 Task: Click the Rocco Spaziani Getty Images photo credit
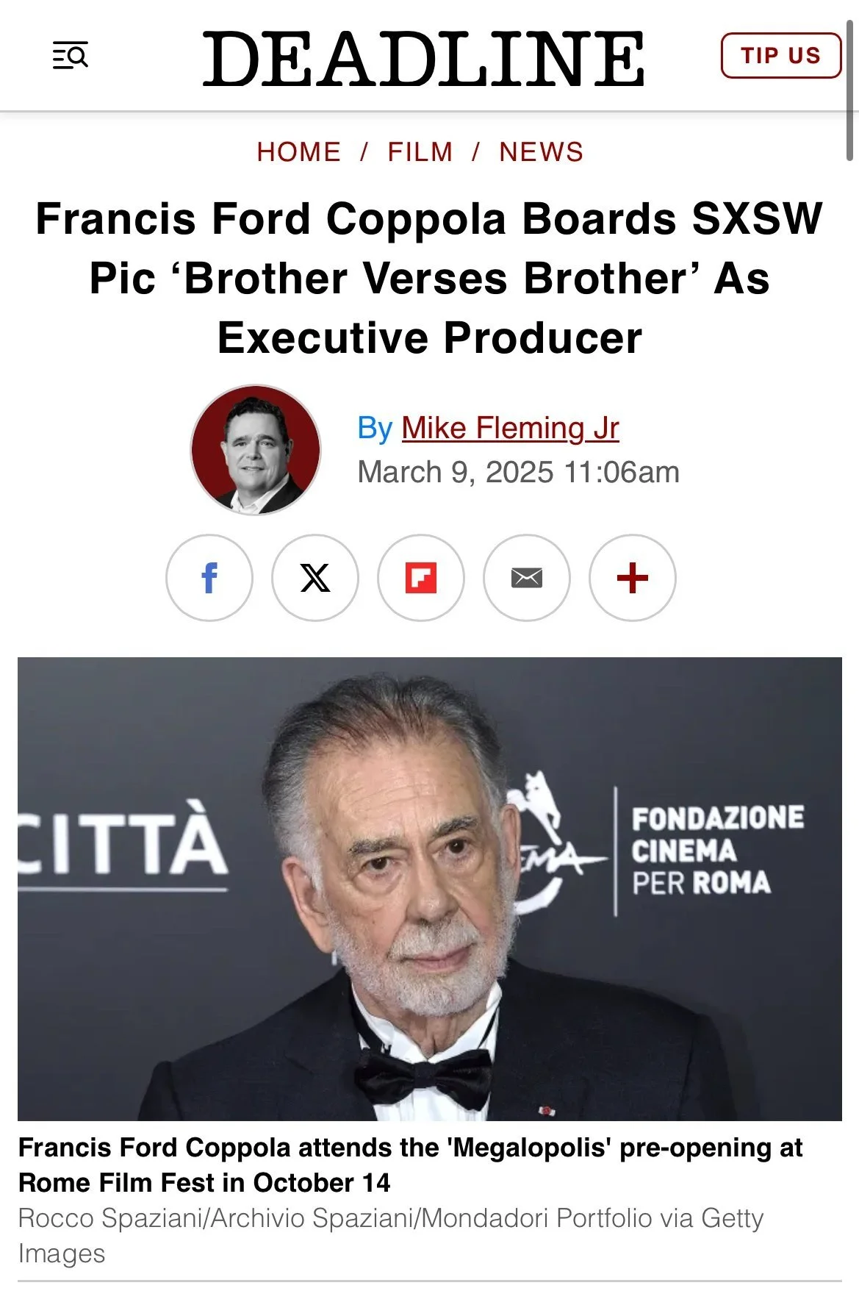click(391, 1236)
